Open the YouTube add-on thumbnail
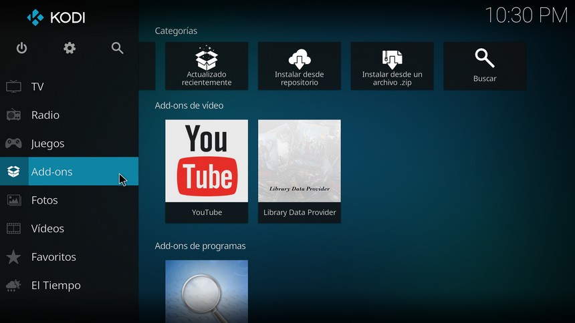This screenshot has width=575, height=323. [207, 161]
